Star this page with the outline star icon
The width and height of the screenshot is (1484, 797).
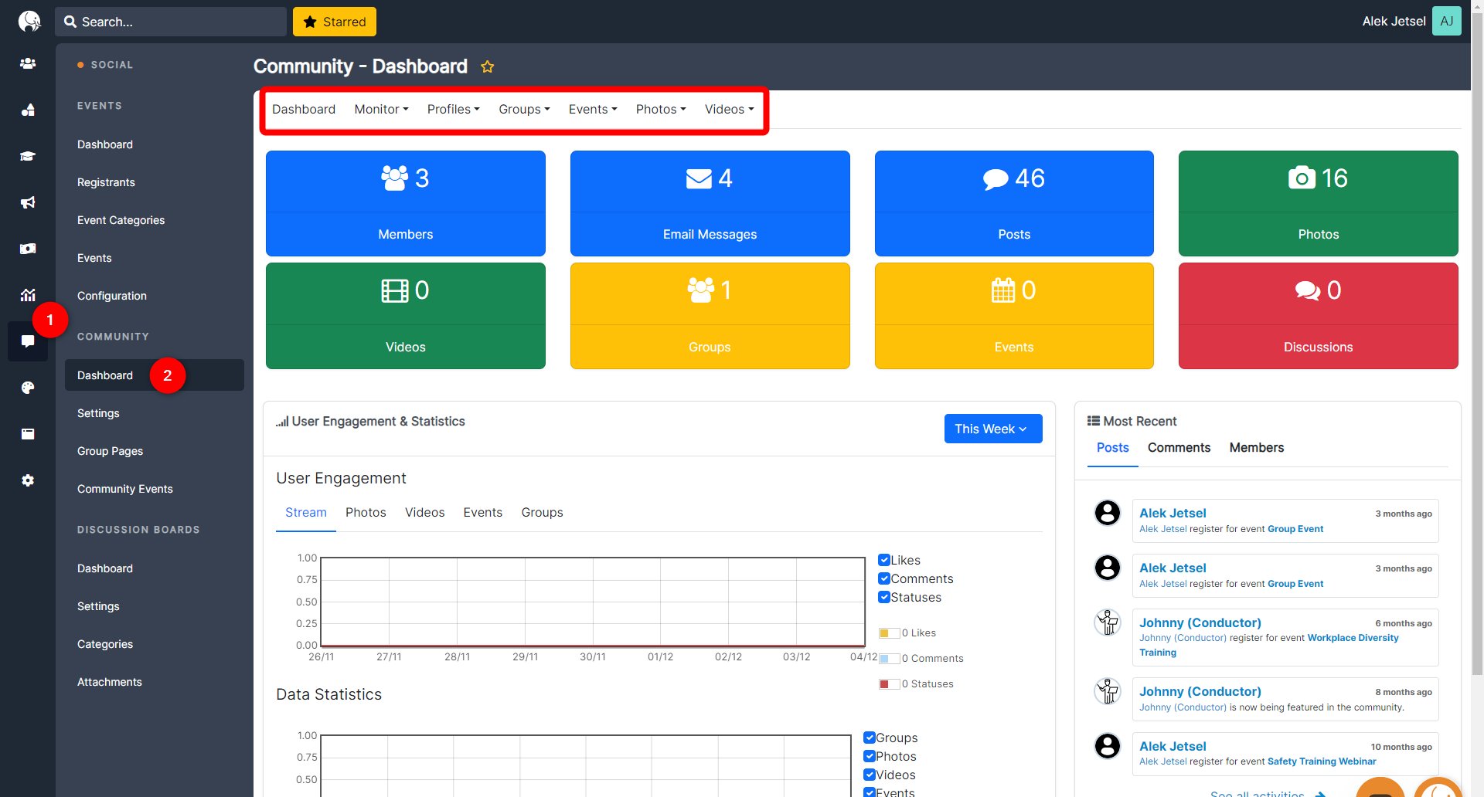pos(487,66)
